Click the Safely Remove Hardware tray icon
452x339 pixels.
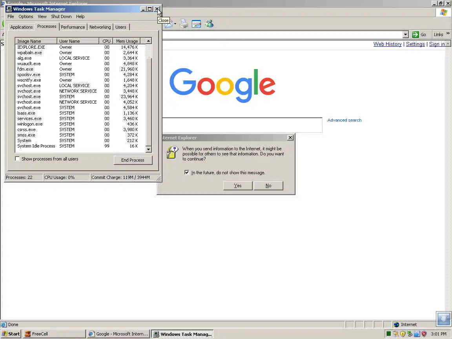click(x=410, y=334)
